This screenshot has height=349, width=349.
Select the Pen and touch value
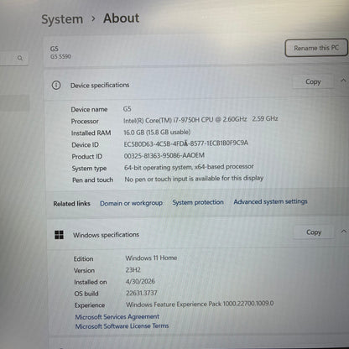point(194,179)
